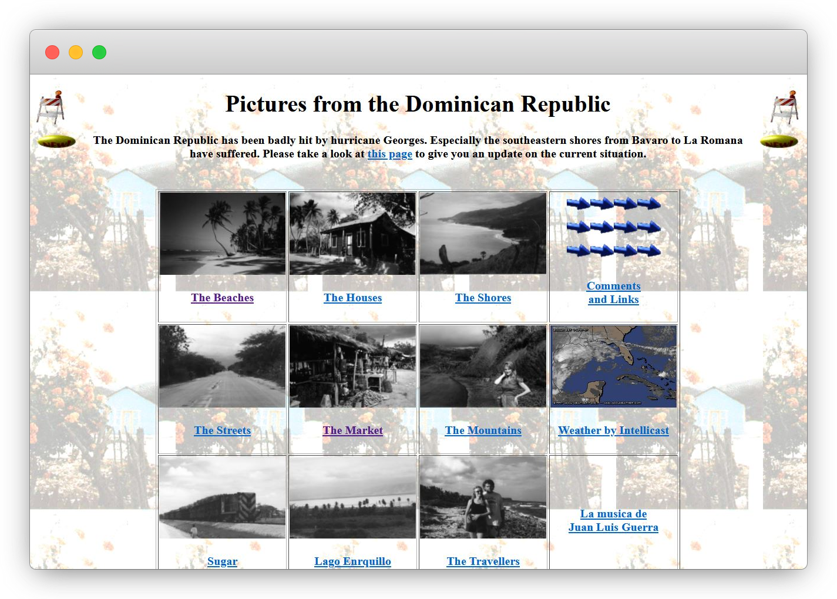Click the palm beach photo thumbnail
Viewport: 837px width, 599px height.
[223, 234]
